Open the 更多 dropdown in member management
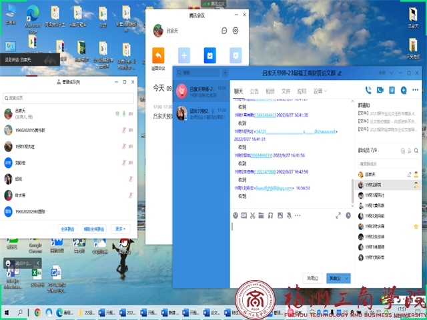 pyautogui.click(x=120, y=229)
